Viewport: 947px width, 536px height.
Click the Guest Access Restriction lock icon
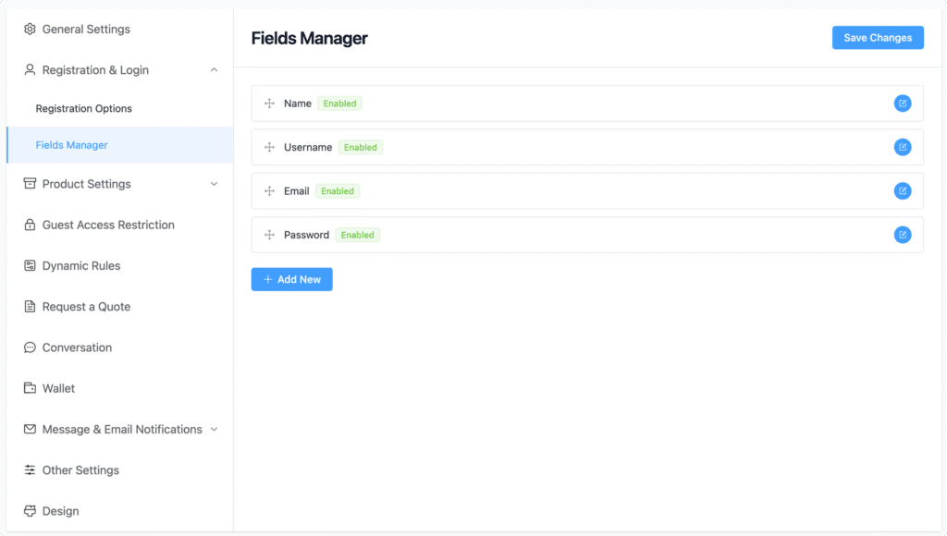coord(29,225)
